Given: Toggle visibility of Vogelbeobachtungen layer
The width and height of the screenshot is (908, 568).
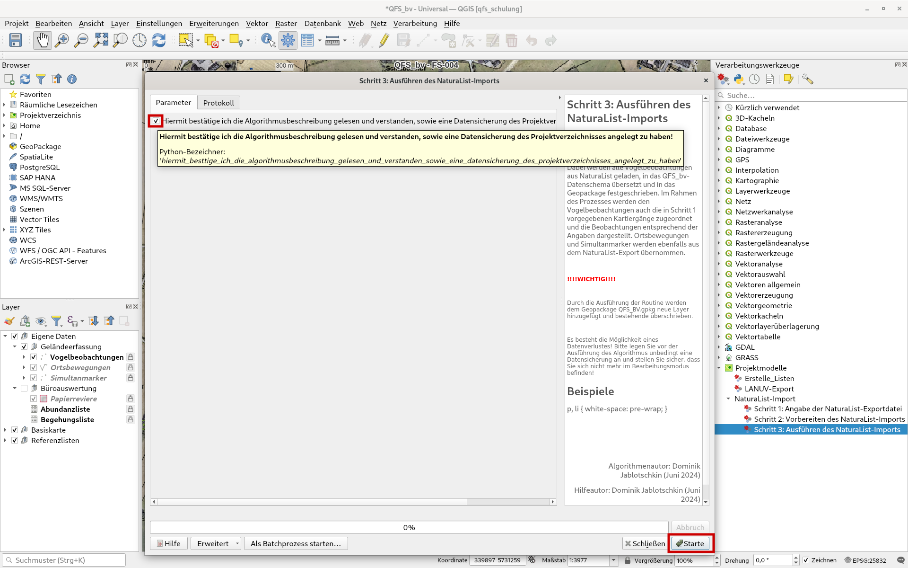Looking at the screenshot, I should point(34,357).
